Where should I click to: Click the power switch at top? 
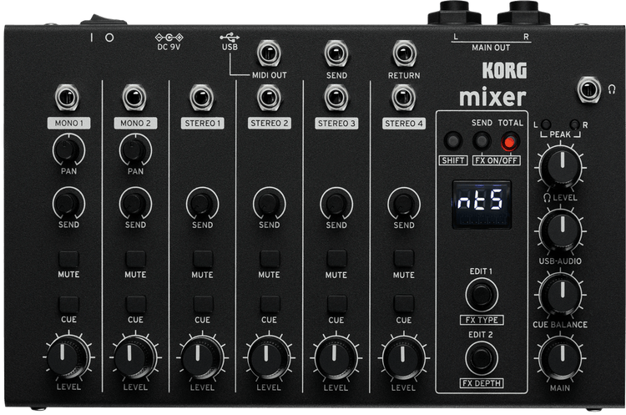[103, 19]
